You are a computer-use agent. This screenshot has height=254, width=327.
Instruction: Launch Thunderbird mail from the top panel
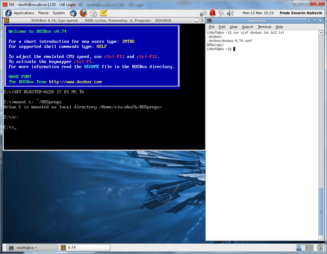(73, 13)
